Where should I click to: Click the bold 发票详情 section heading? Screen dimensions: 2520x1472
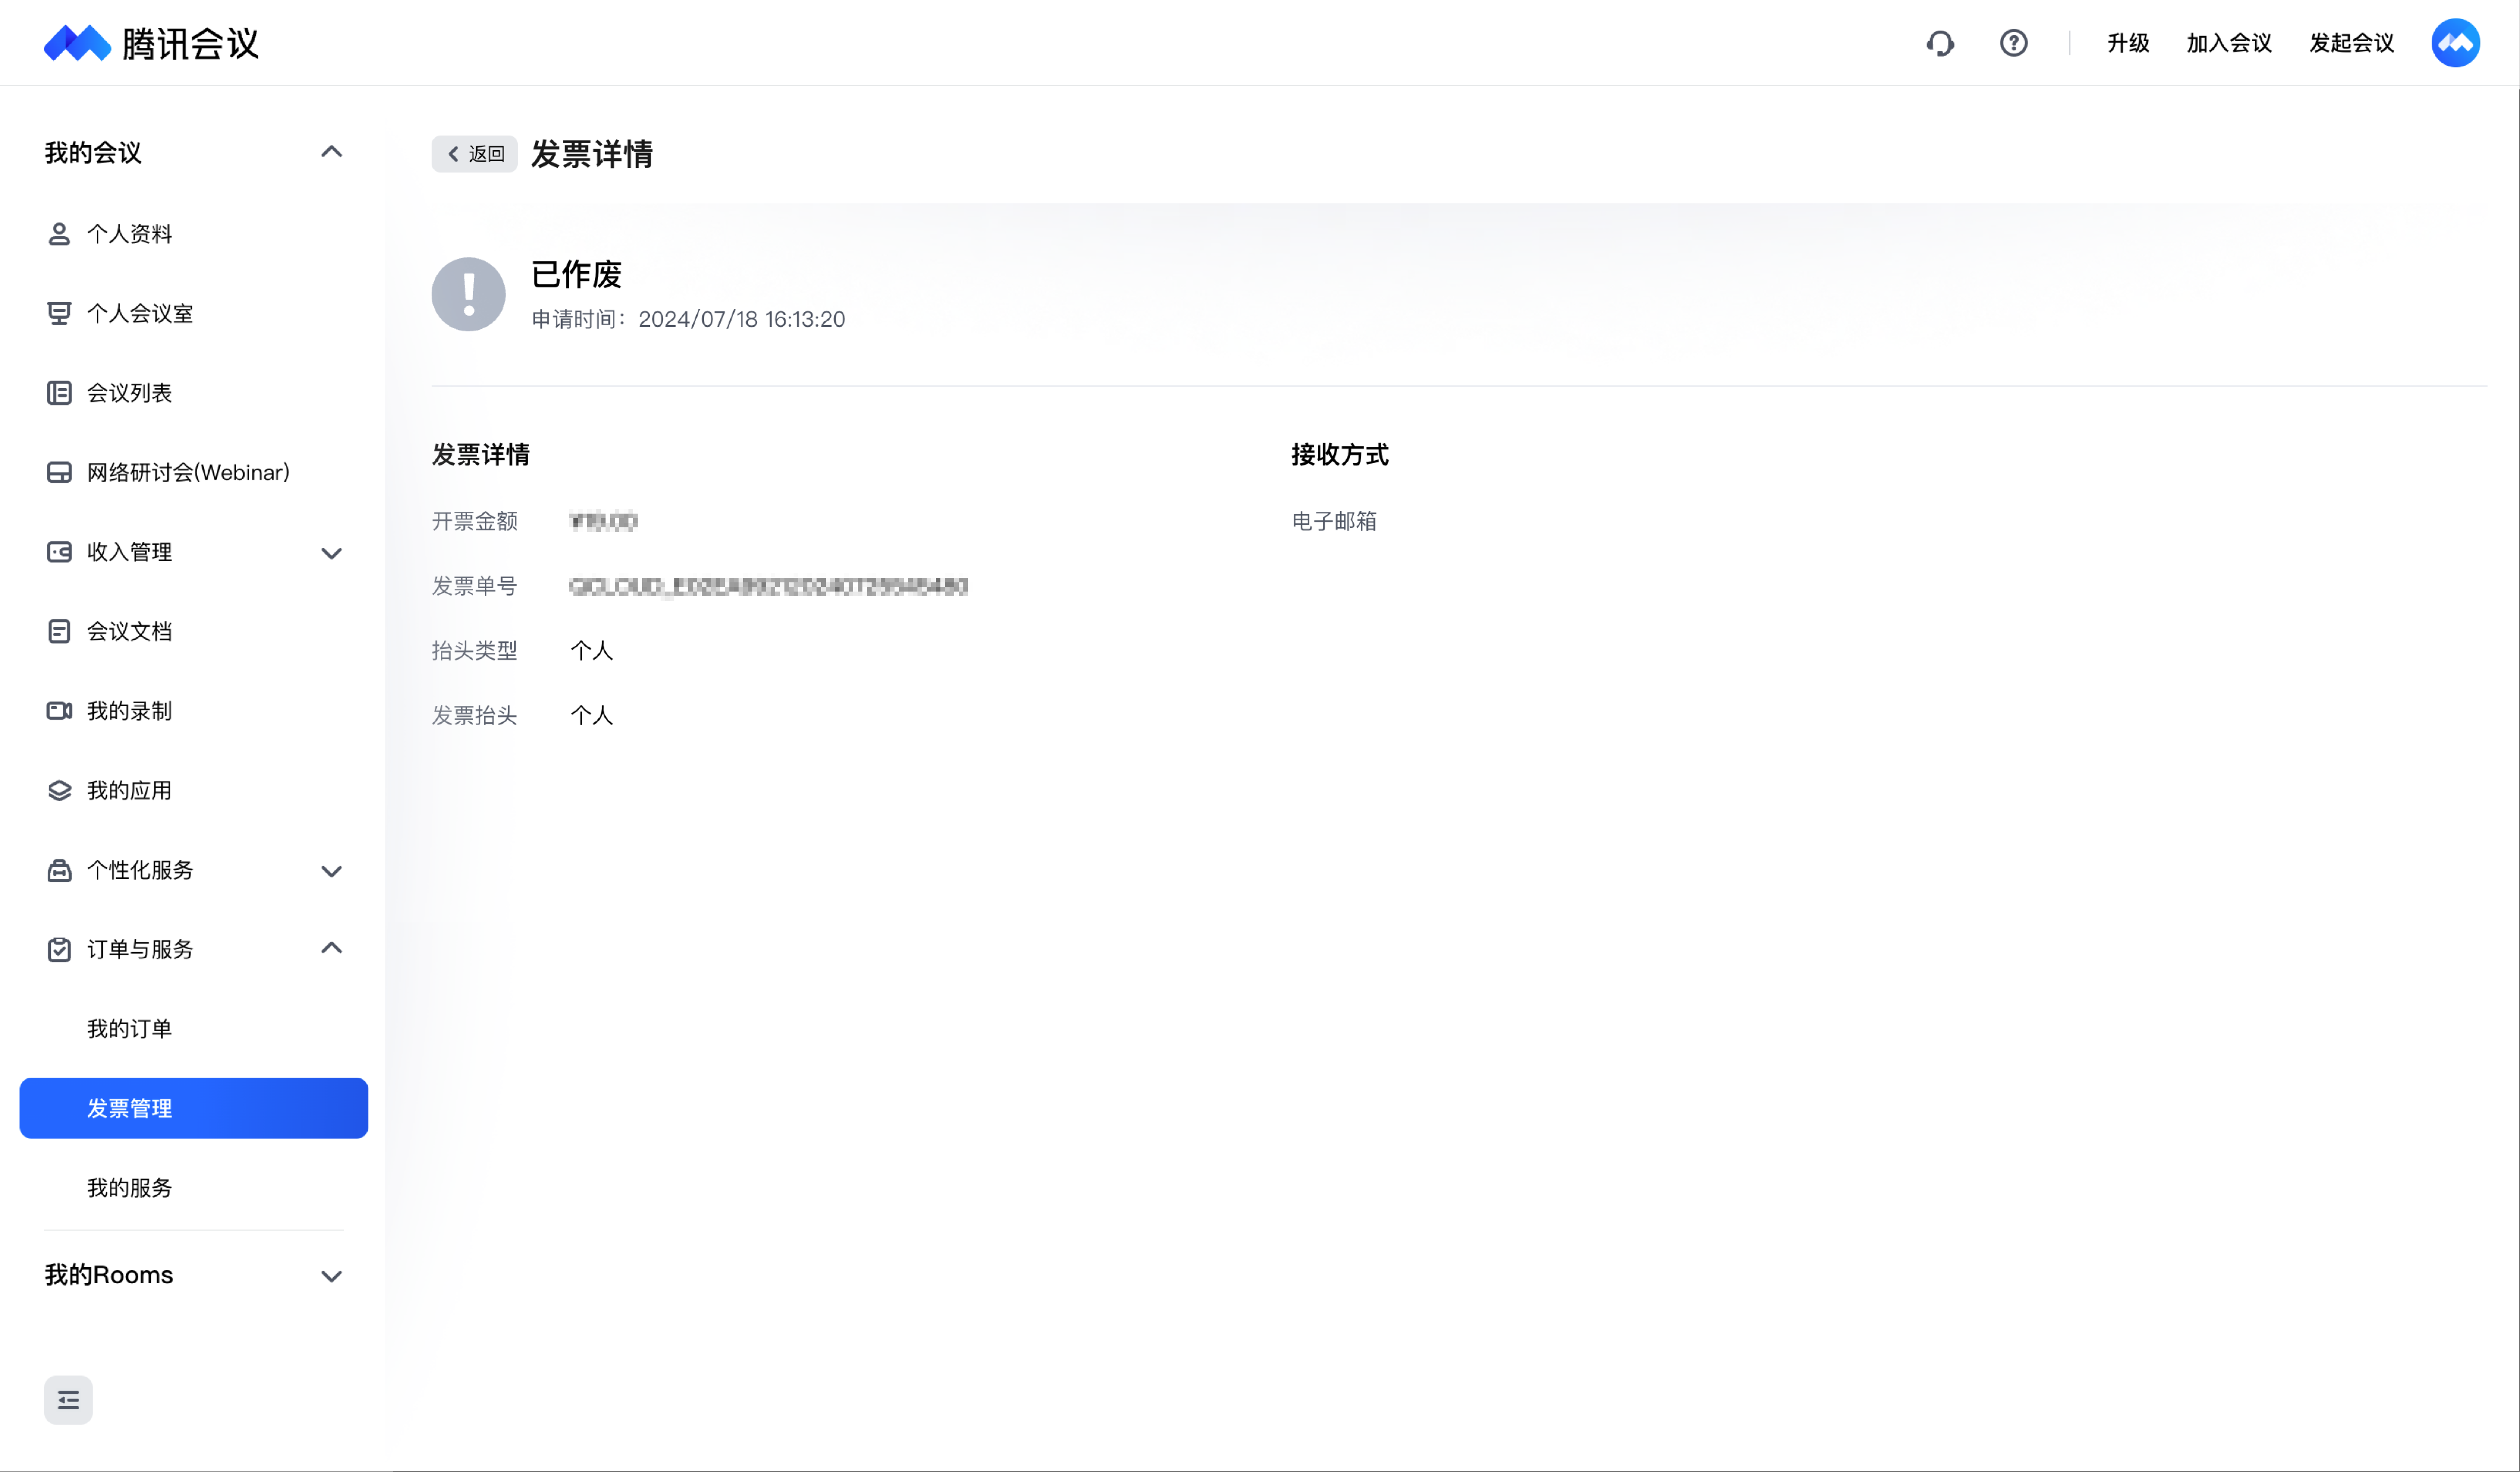pos(480,455)
